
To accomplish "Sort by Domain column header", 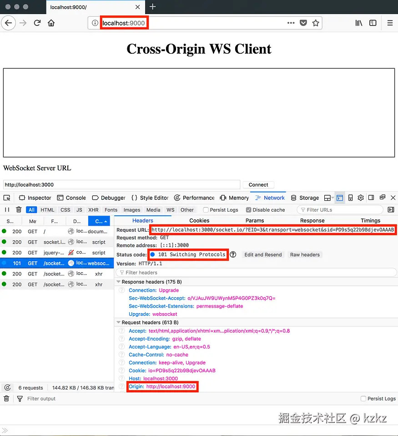I will [77, 221].
